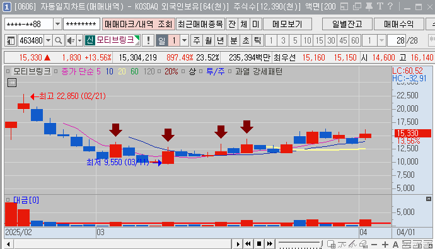Screen dimensions: 435x249
Task: Select the 월 monthly period tab
Action: pos(208,41)
